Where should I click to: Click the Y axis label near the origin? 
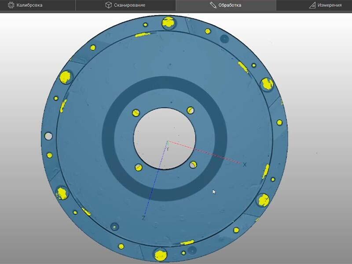[168, 149]
